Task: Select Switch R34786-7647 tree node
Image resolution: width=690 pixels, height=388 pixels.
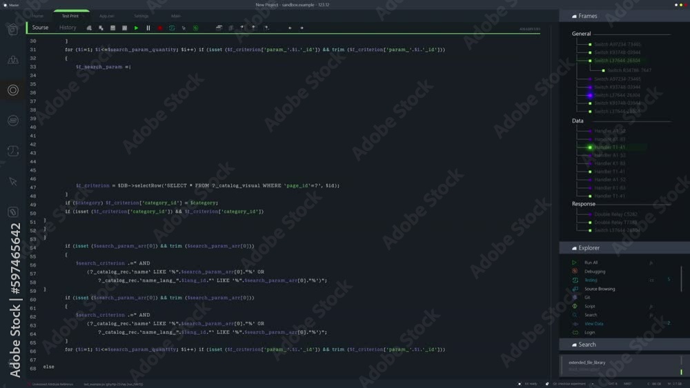Action: click(629, 70)
